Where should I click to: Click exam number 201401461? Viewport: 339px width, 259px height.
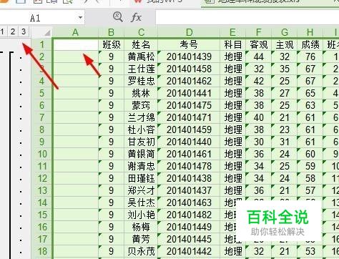pos(189,154)
